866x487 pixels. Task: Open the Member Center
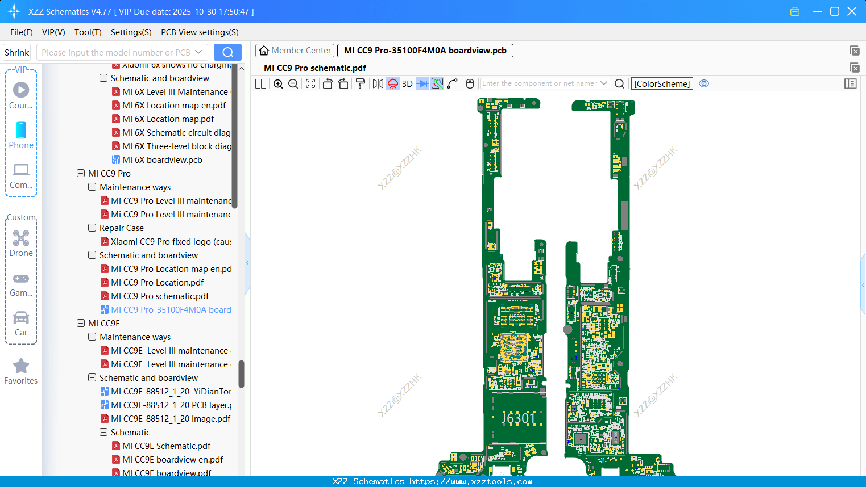(x=295, y=50)
